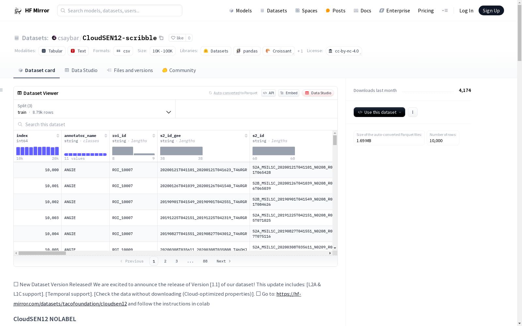The width and height of the screenshot is (522, 326).
Task: Click the dataset search magnifier icon
Action: click(20, 124)
